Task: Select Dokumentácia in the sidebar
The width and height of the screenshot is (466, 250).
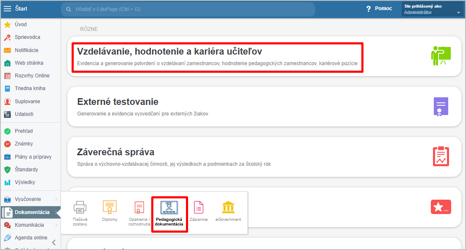Action: tap(31, 212)
